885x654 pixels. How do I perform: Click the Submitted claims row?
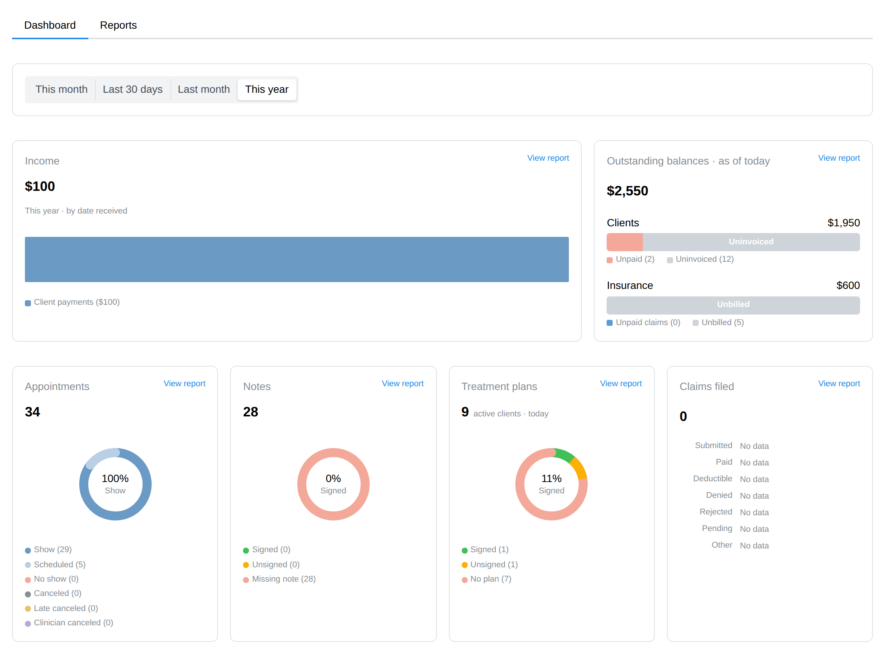tap(732, 446)
